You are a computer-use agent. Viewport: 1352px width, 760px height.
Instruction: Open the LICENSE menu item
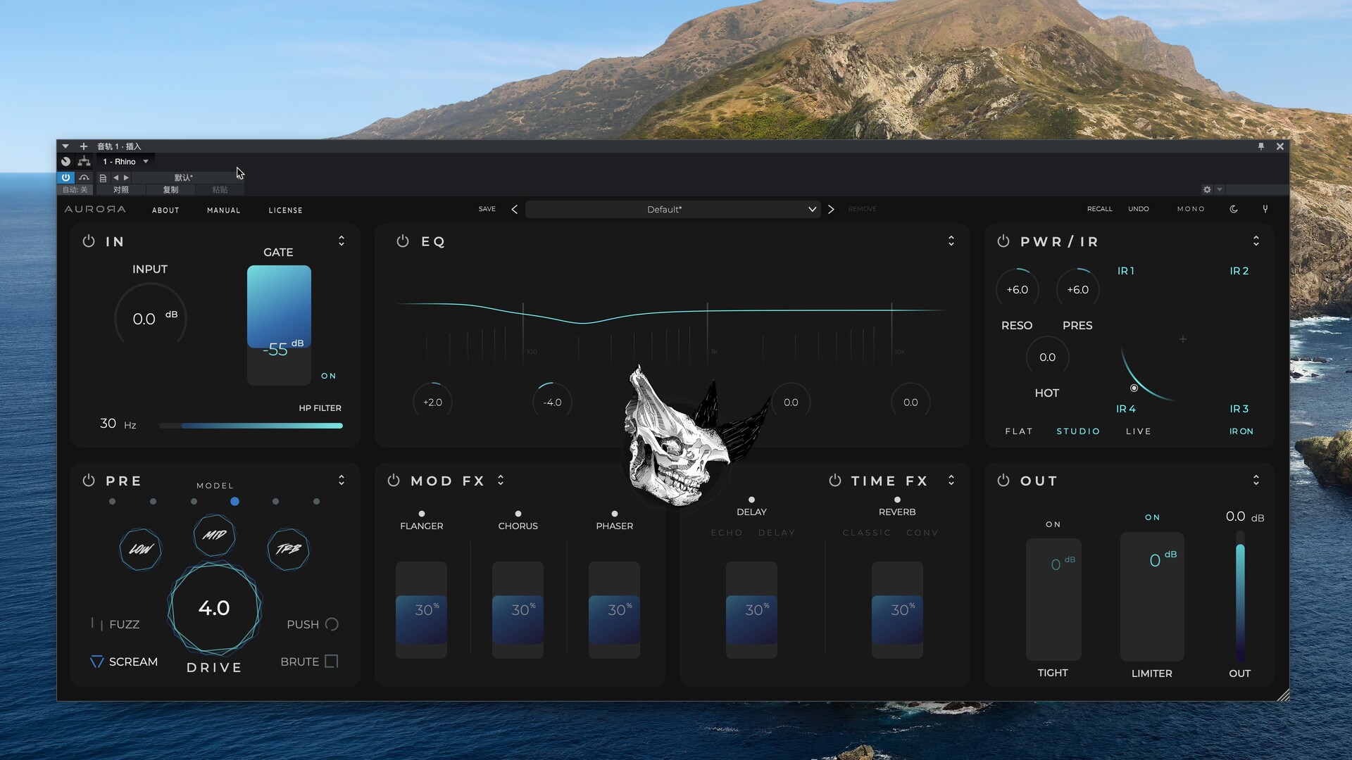click(x=285, y=210)
